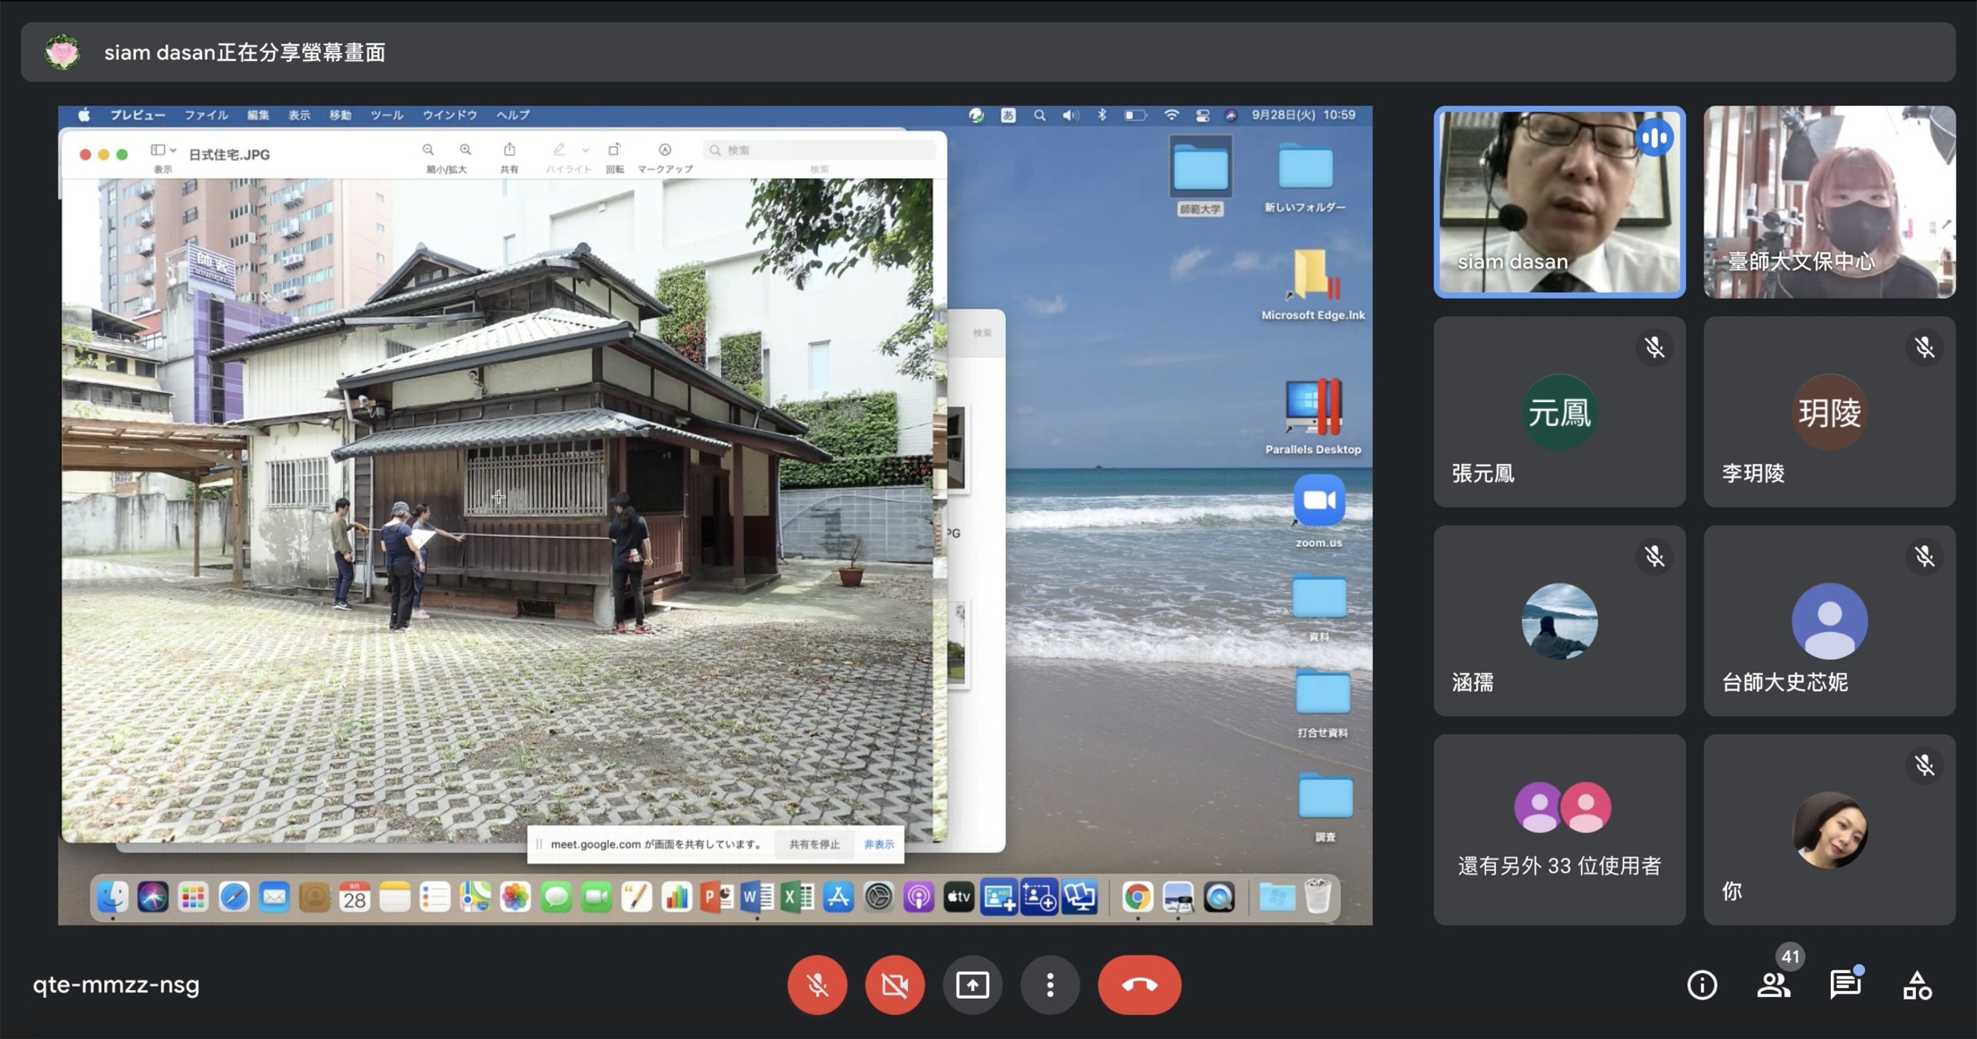Open meeting details info icon

pyautogui.click(x=1702, y=985)
